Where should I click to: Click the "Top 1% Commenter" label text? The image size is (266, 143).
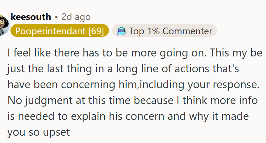[170, 31]
